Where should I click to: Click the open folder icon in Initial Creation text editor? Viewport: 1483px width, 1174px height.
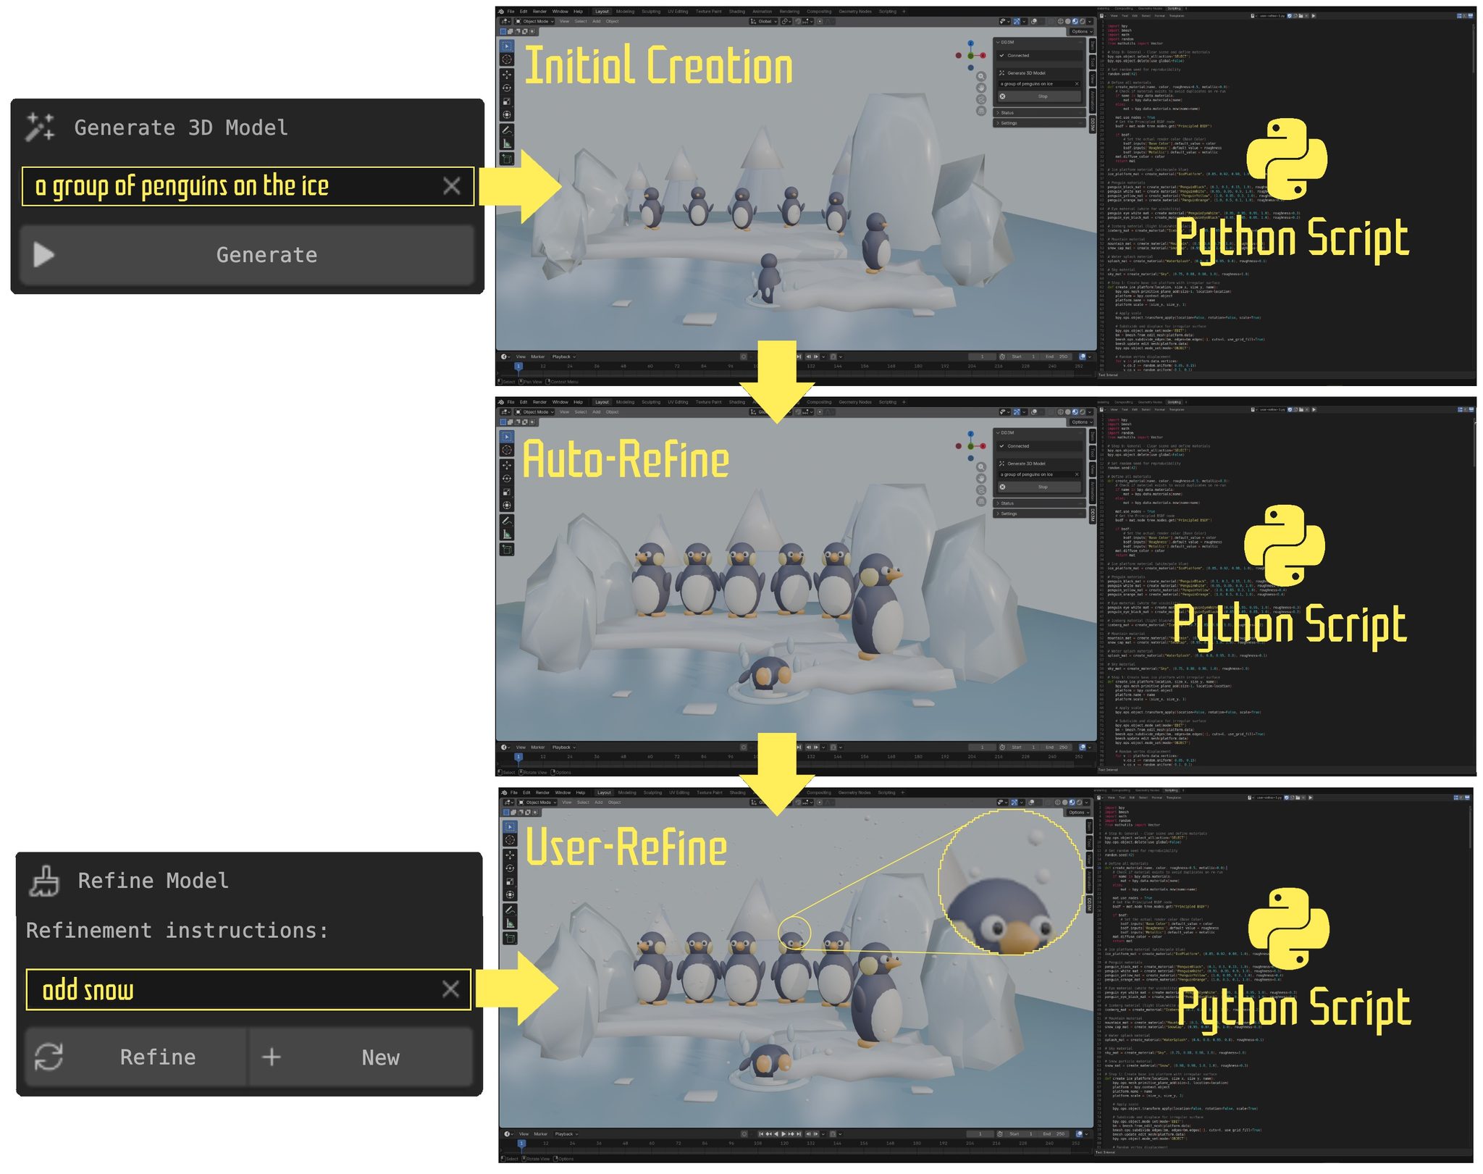pyautogui.click(x=1301, y=16)
